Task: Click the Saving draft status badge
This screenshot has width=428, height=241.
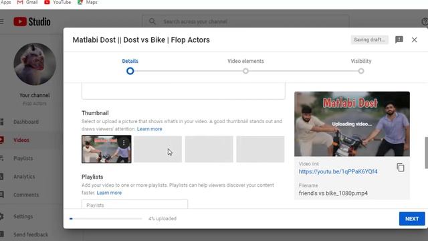Action: coord(369,39)
